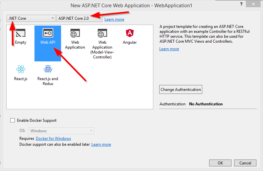Select the Web Application template icon
Viewport: 263px width, 171px height.
[x=75, y=34]
